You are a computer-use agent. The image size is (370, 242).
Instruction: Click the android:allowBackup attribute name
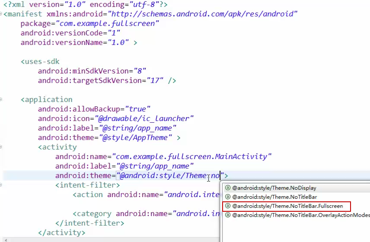(79, 109)
